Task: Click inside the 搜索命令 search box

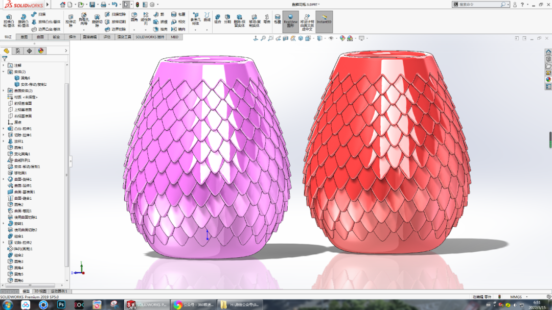Action: 470,4
